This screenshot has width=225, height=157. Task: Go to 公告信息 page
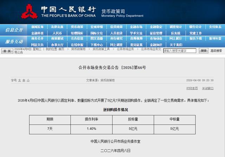[x=77, y=39]
